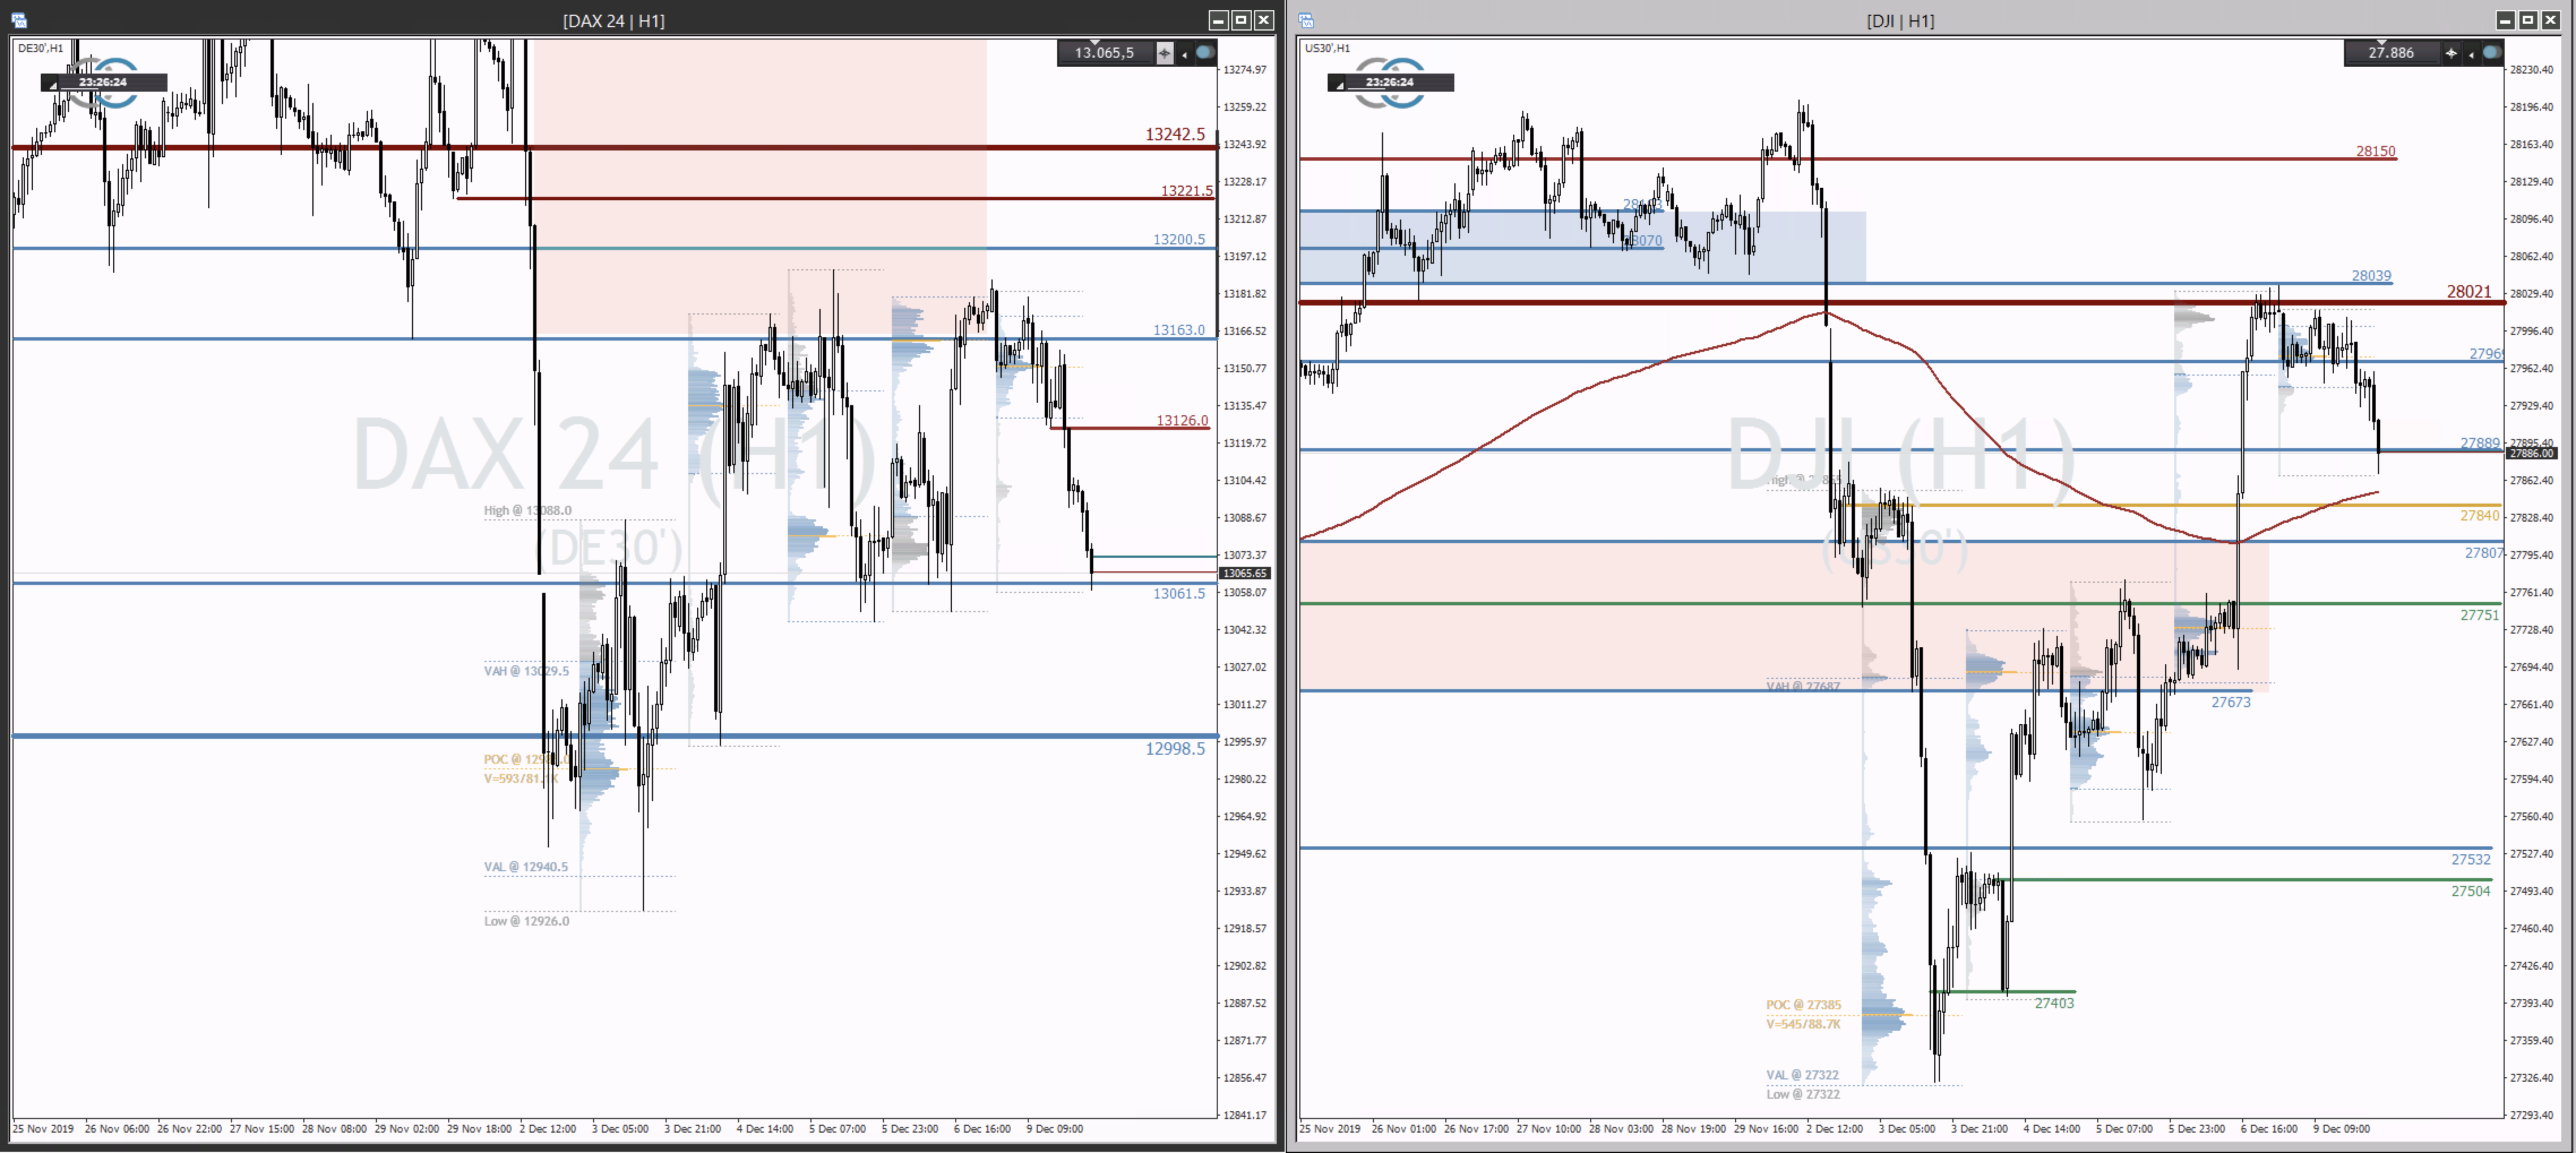Click the 9 Dec 09:00 date on DJI time axis
Image resolution: width=2576 pixels, height=1153 pixels.
pyautogui.click(x=2341, y=1128)
